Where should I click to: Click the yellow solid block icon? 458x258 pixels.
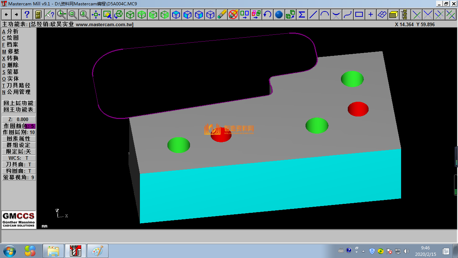click(393, 15)
